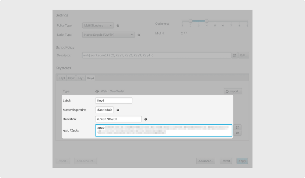Viewport: 305px width, 178px height.
Task: Click into the Label input field
Action: [113, 101]
